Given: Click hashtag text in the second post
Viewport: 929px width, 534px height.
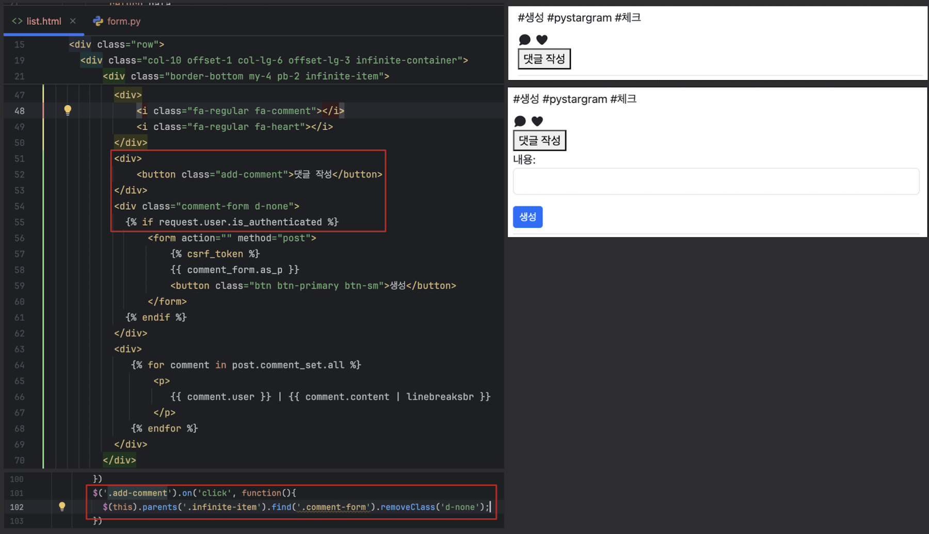Looking at the screenshot, I should pos(574,99).
